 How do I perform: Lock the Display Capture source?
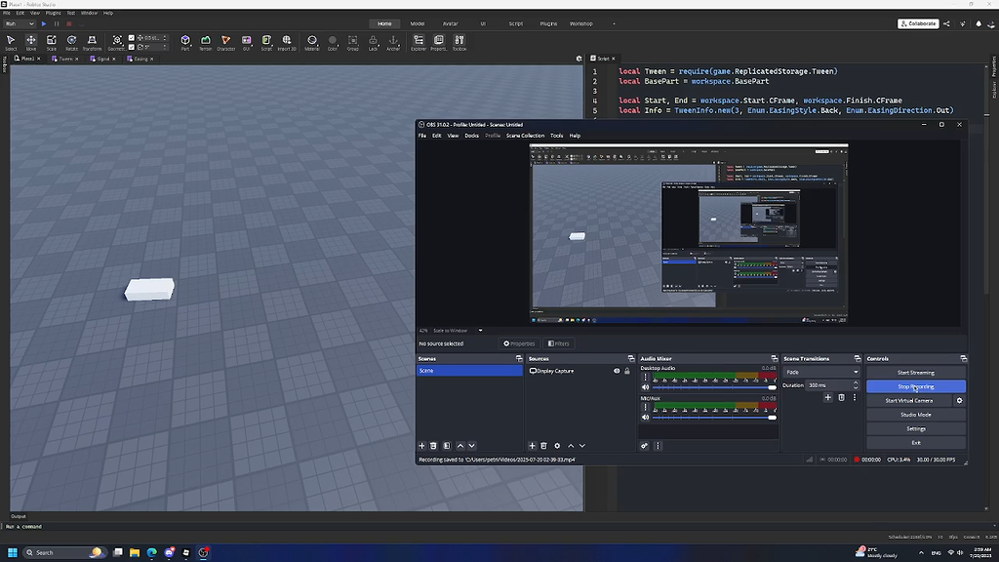(626, 371)
